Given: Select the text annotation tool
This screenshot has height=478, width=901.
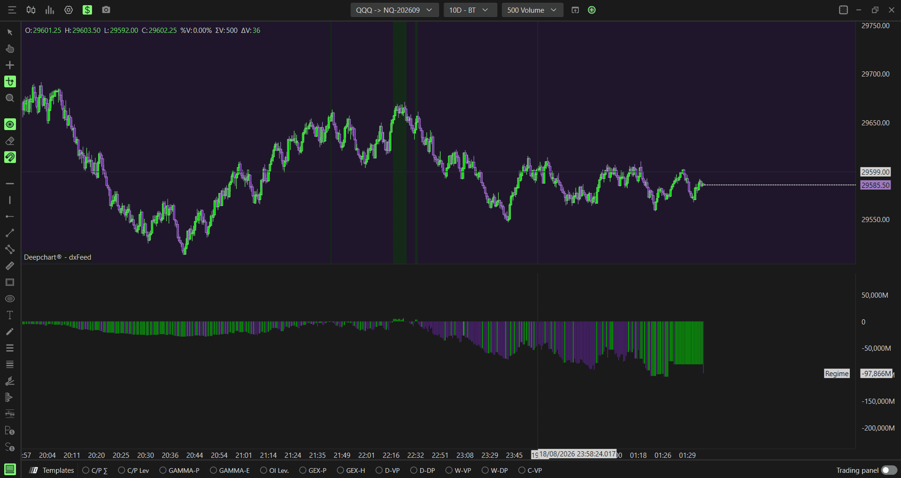Looking at the screenshot, I should (x=10, y=315).
